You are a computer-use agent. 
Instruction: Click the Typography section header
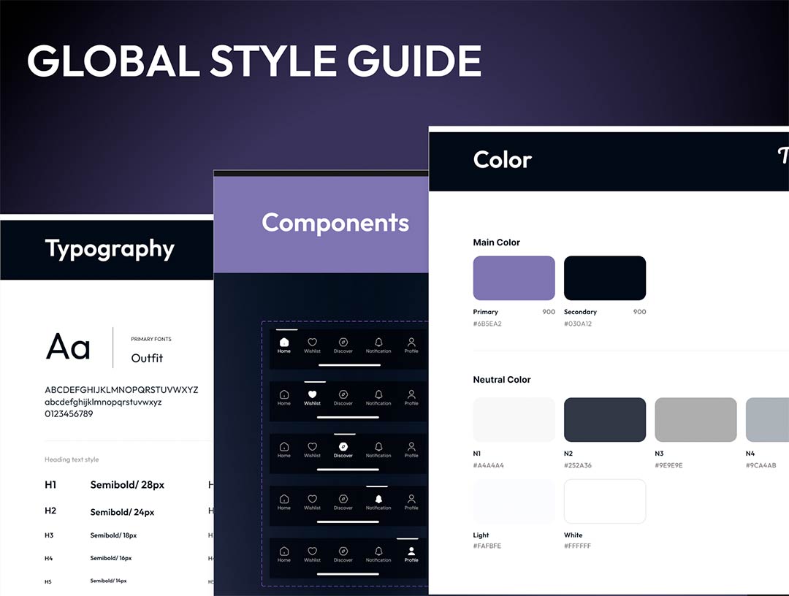(x=110, y=249)
